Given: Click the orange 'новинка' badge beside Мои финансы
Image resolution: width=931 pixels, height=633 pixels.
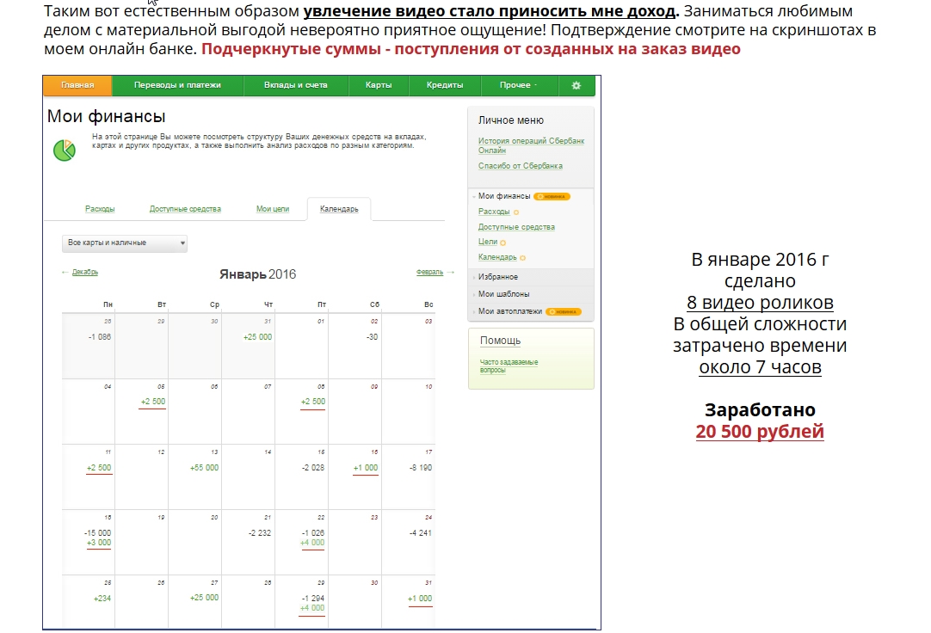Looking at the screenshot, I should coord(552,196).
